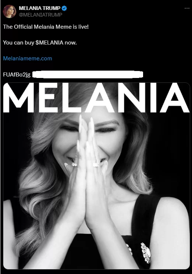Click the final letter A of image headline
This screenshot has height=274, width=192.
click(175, 98)
